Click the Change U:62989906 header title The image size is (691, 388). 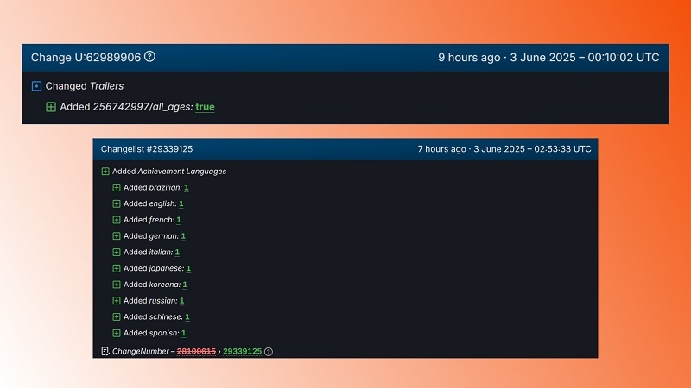click(x=86, y=58)
